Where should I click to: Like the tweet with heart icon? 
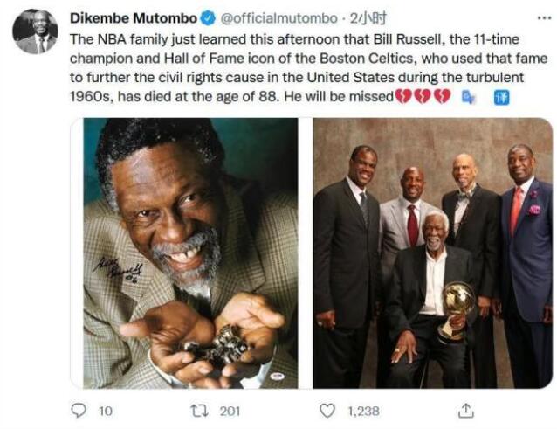point(327,411)
